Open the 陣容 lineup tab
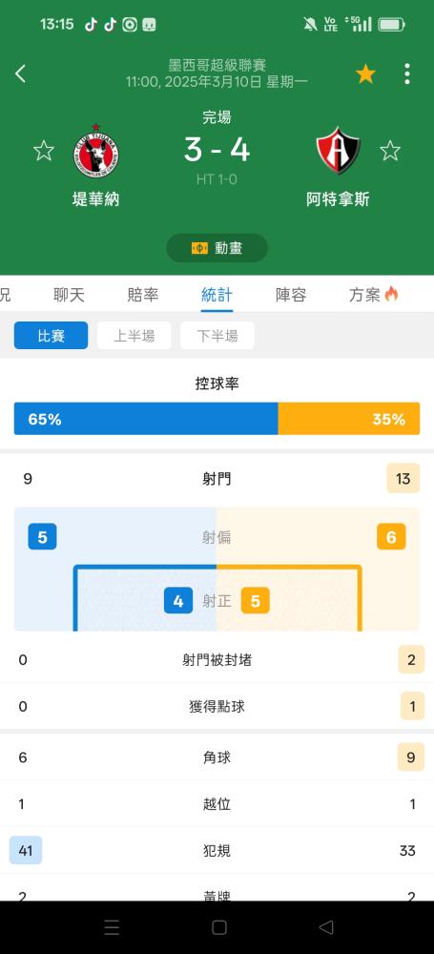Viewport: 434px width, 954px height. [291, 295]
